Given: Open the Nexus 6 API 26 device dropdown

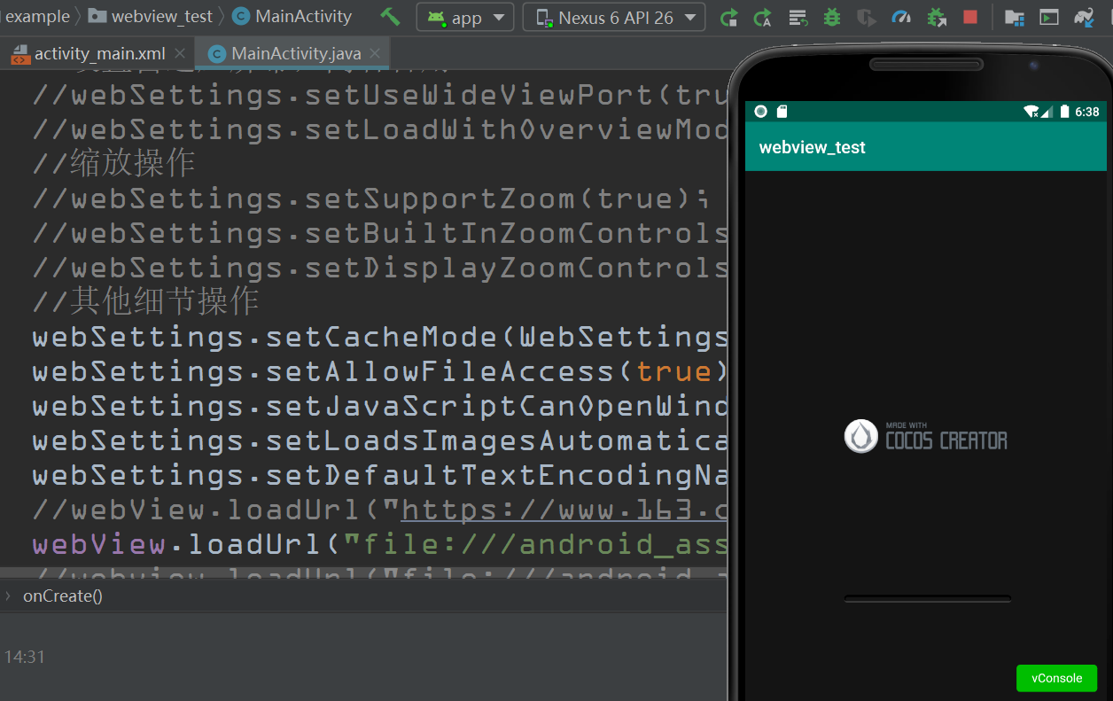Looking at the screenshot, I should pos(613,17).
